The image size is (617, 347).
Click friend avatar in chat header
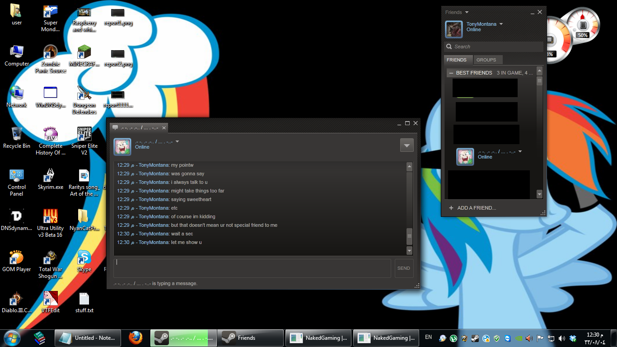pyautogui.click(x=122, y=147)
